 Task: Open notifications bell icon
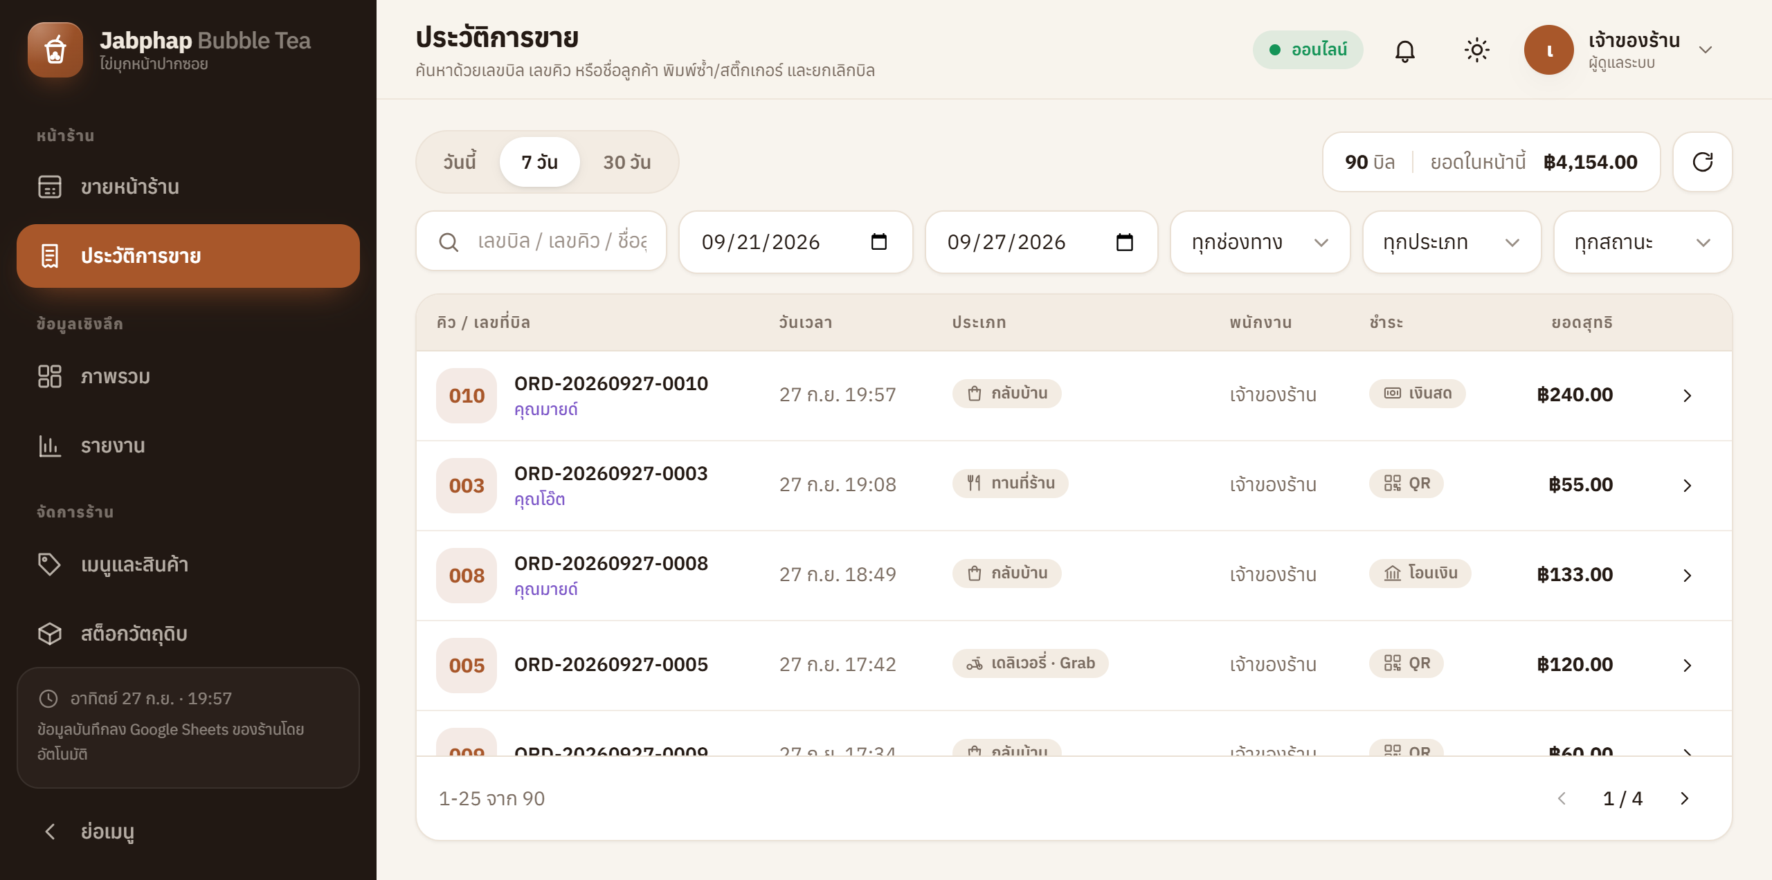coord(1404,50)
